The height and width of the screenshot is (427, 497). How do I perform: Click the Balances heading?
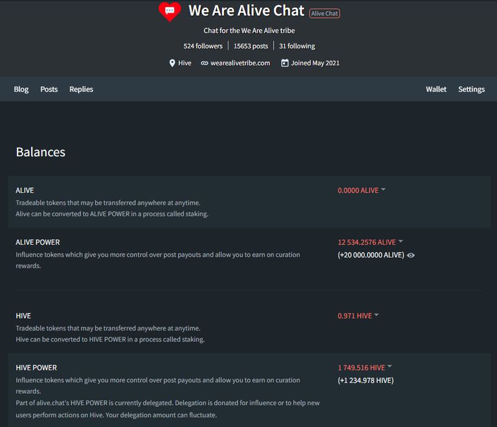(x=41, y=152)
